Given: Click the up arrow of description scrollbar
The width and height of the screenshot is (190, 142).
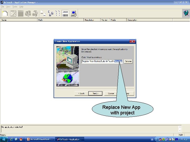Looking at the screenshot, I should coord(180,127).
